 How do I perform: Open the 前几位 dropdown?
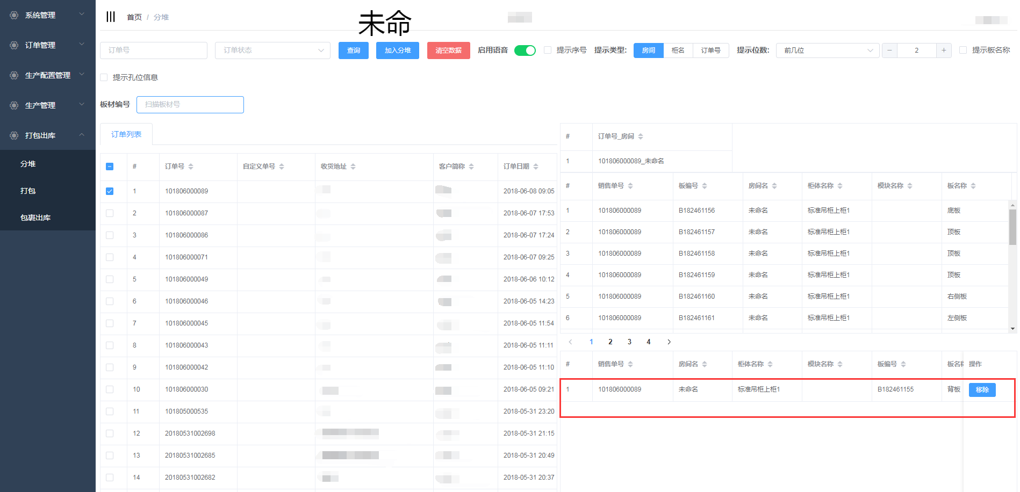(x=827, y=50)
